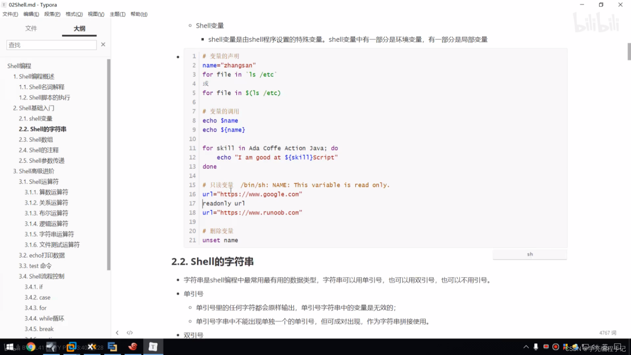Go to outline item 3.2. echo打印数据

pos(42,255)
